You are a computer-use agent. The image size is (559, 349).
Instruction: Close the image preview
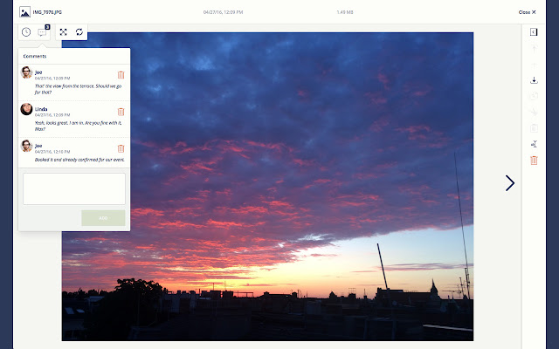coord(527,12)
